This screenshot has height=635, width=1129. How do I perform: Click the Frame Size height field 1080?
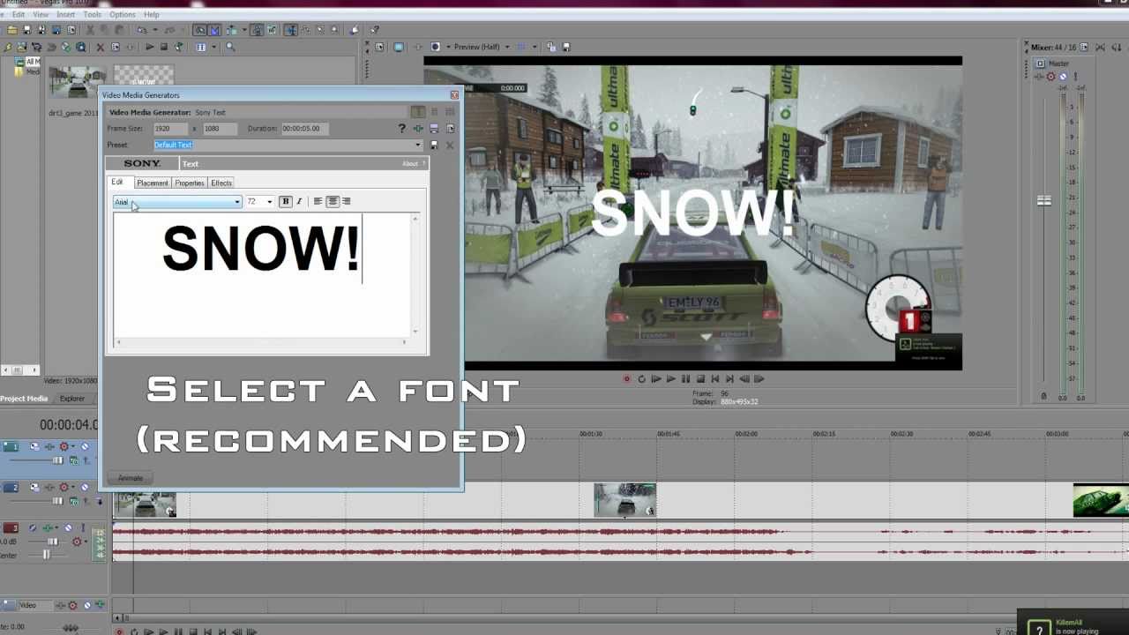tap(221, 129)
